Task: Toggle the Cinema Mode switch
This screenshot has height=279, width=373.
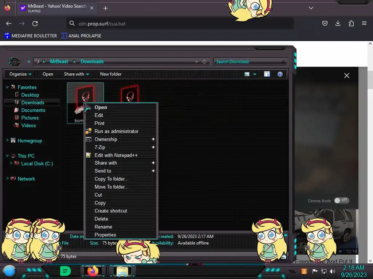Action: click(341, 201)
